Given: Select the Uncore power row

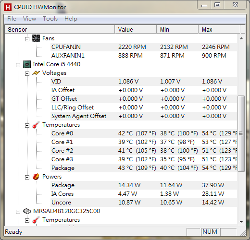Looking at the screenshot, I should click(x=144, y=203).
